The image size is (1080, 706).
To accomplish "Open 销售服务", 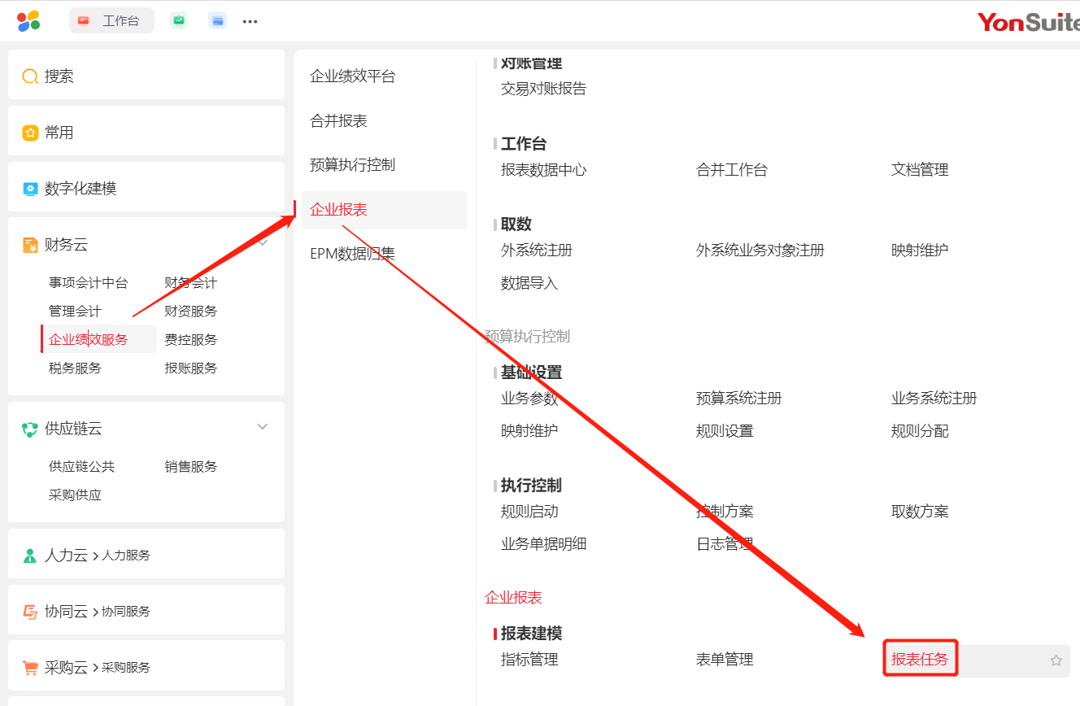I will coord(191,467).
